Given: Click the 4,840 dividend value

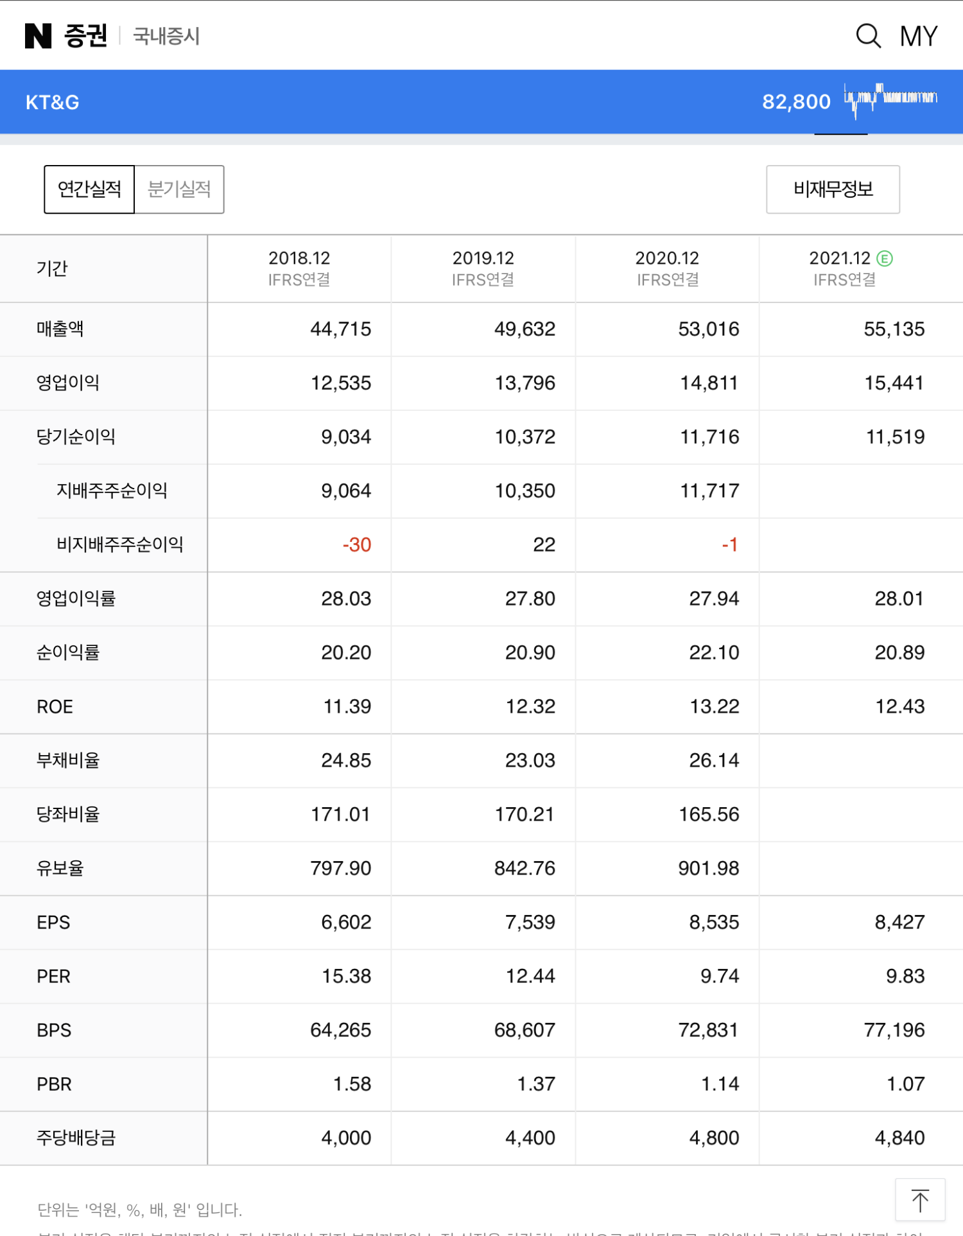Looking at the screenshot, I should 900,1138.
